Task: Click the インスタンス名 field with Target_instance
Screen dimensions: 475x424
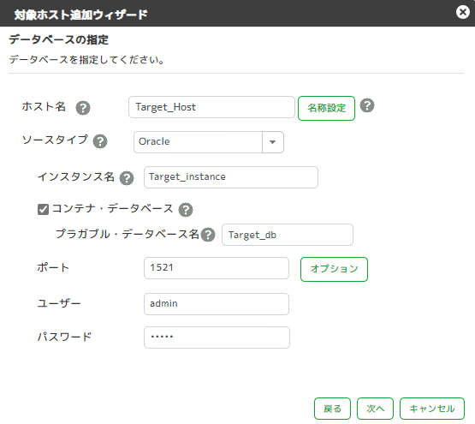Action: 231,177
